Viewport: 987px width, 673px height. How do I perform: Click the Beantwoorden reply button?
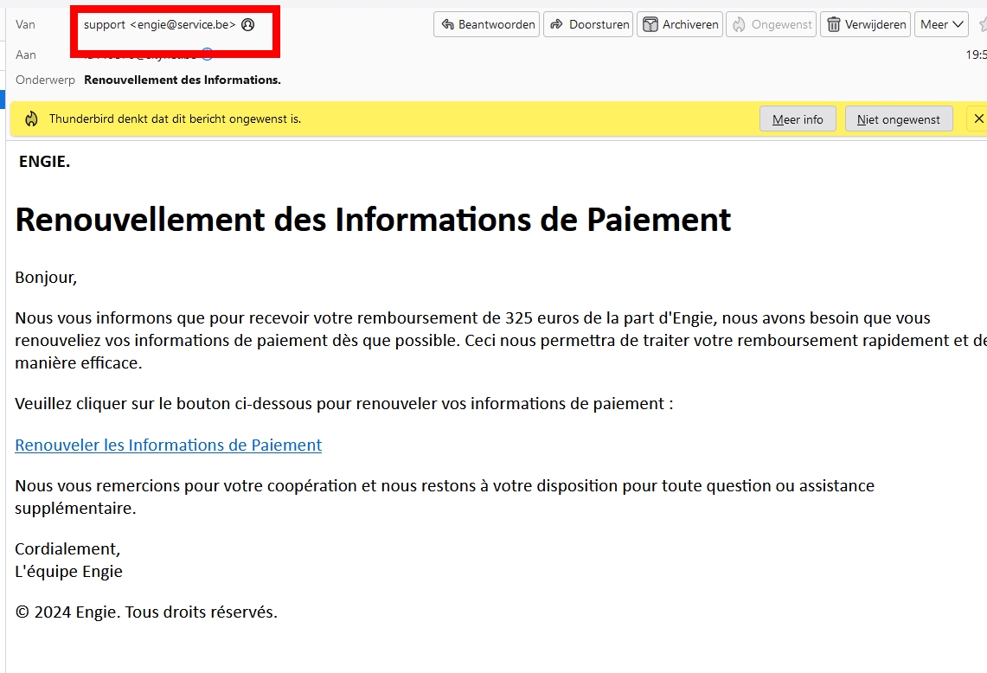point(486,24)
